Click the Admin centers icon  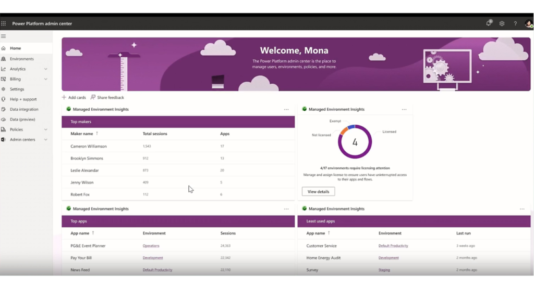click(4, 140)
